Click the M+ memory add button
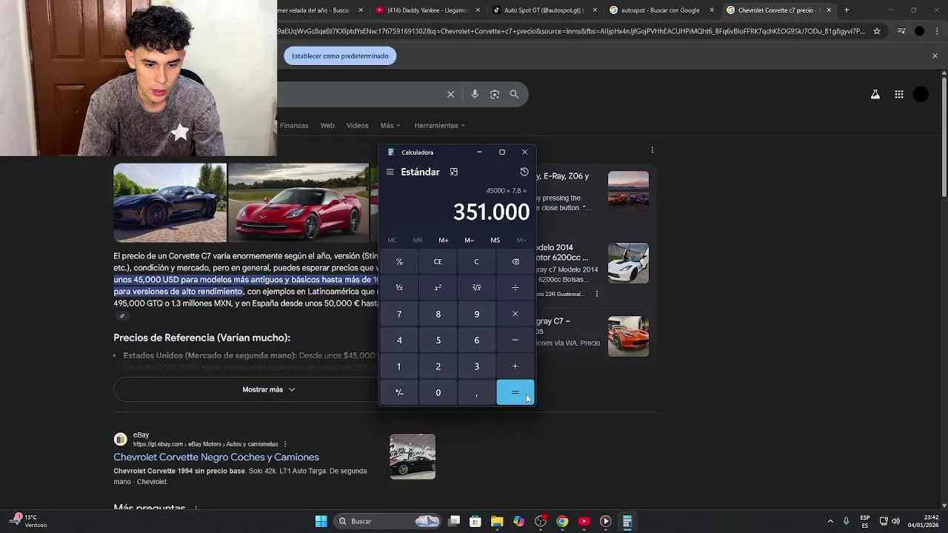The height and width of the screenshot is (533, 948). (443, 240)
